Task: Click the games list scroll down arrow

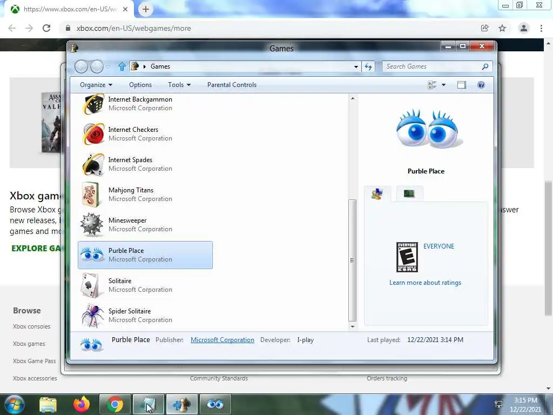Action: pos(352,326)
